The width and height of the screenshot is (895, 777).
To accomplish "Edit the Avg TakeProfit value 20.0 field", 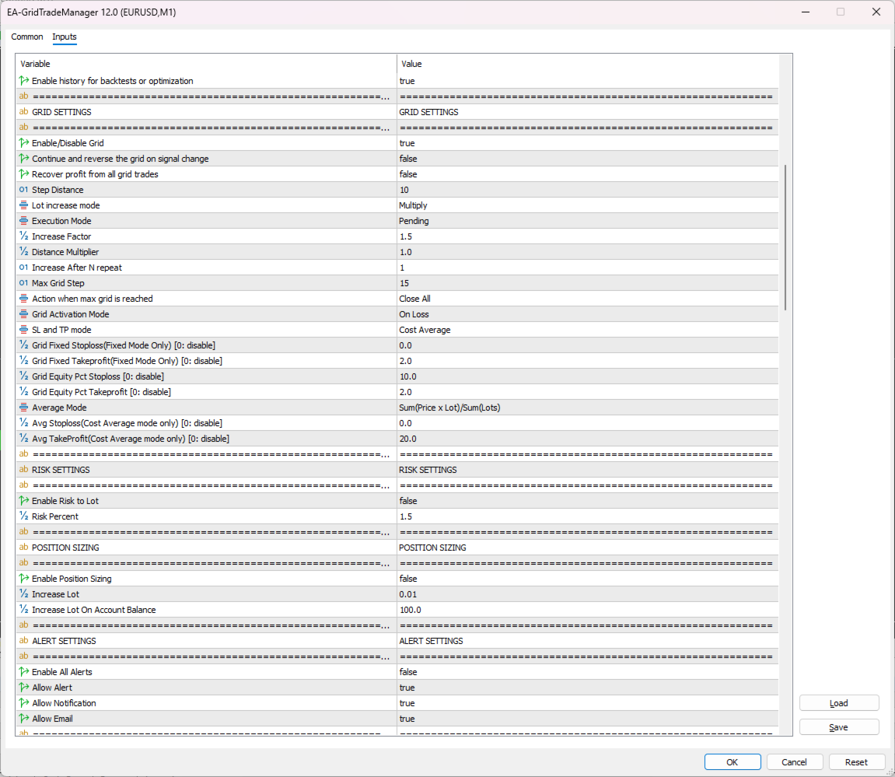I will [x=587, y=439].
